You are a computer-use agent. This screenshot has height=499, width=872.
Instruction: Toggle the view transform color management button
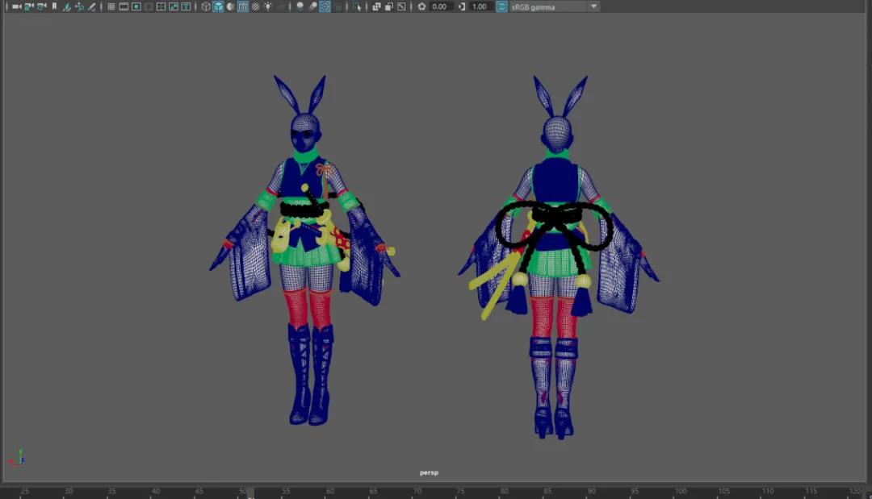tap(501, 6)
